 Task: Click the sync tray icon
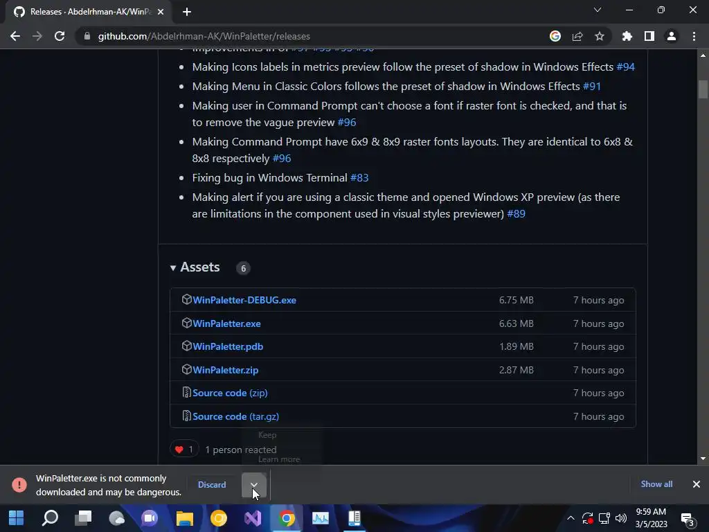click(587, 518)
